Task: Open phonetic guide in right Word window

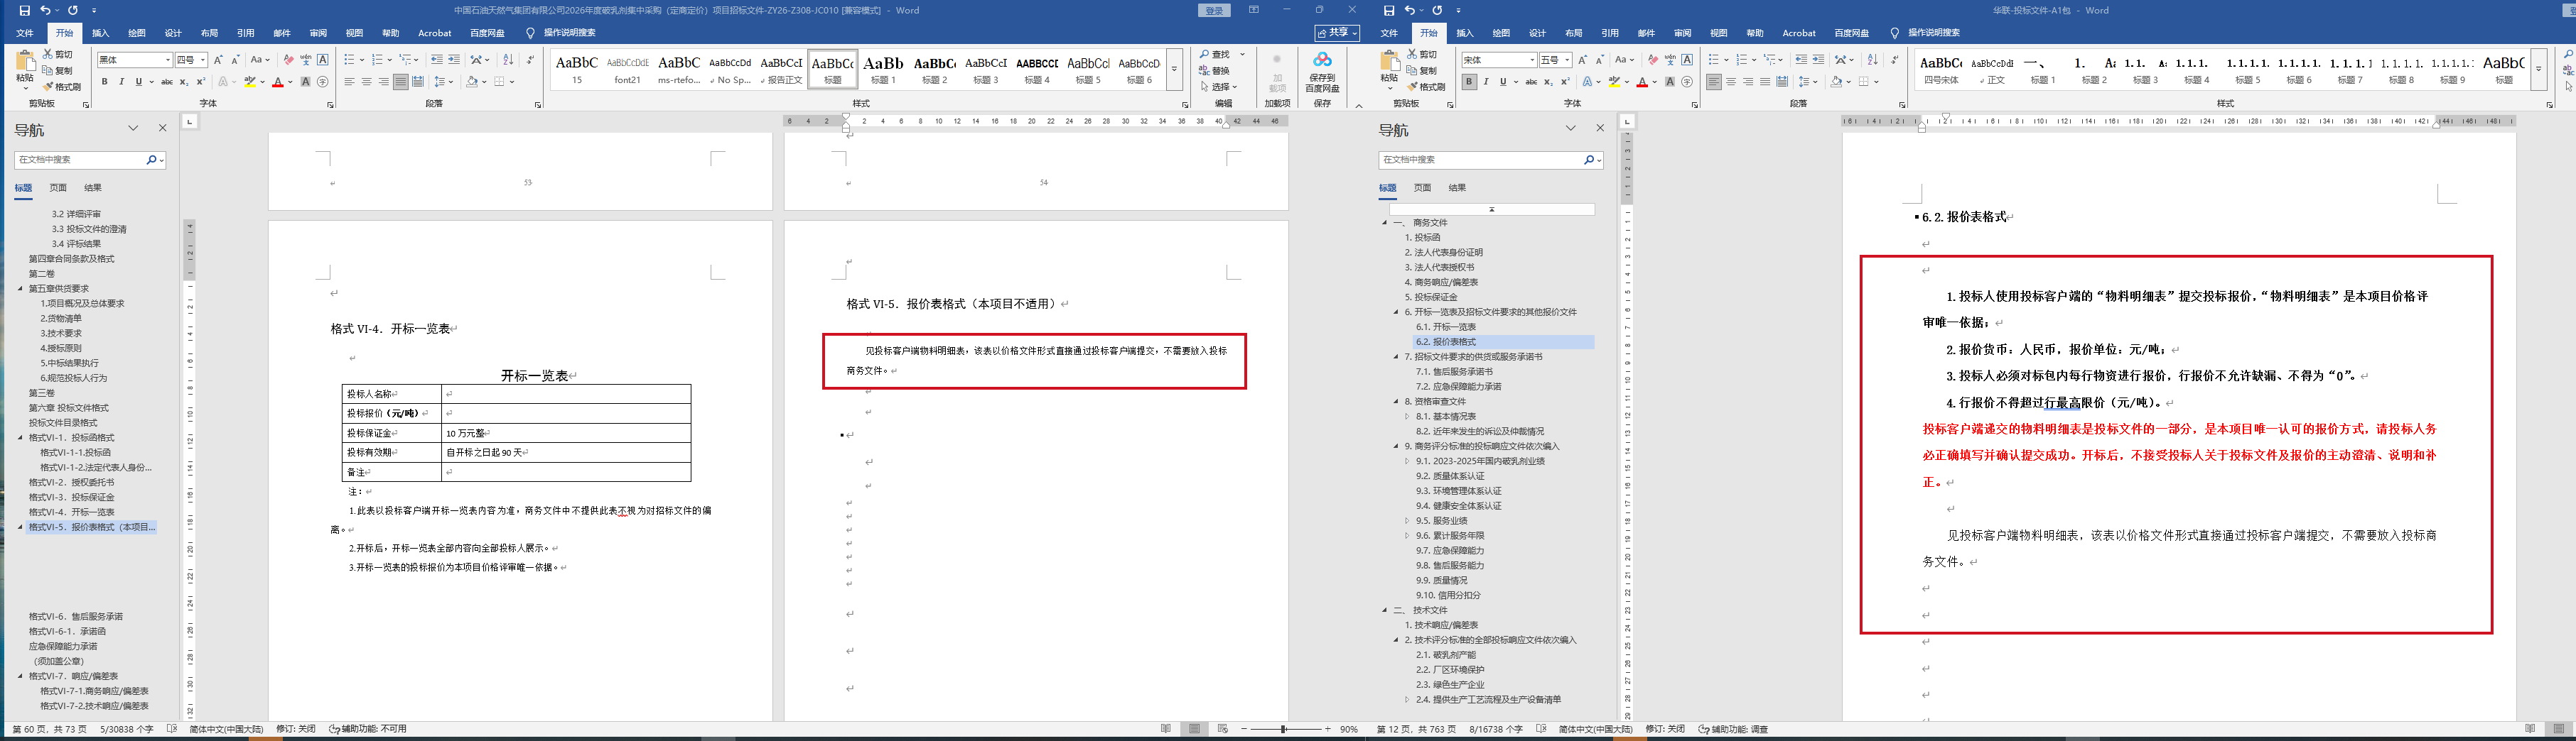Action: pyautogui.click(x=1670, y=60)
